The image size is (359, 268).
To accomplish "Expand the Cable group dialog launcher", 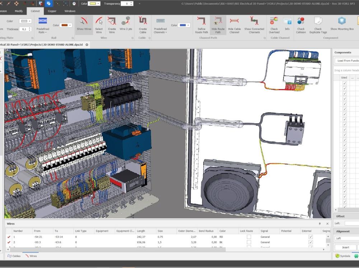I will [149, 38].
